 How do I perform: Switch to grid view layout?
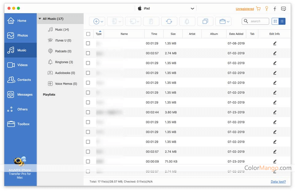(275, 21)
